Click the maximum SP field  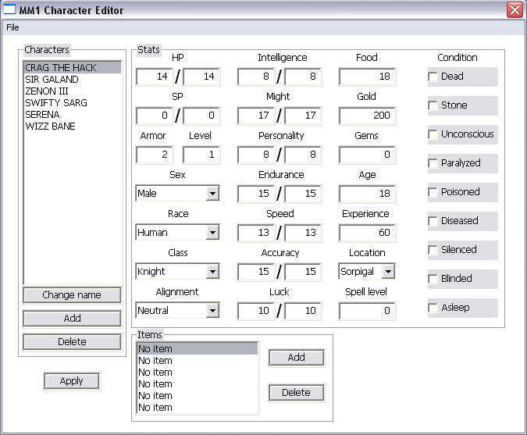point(201,116)
